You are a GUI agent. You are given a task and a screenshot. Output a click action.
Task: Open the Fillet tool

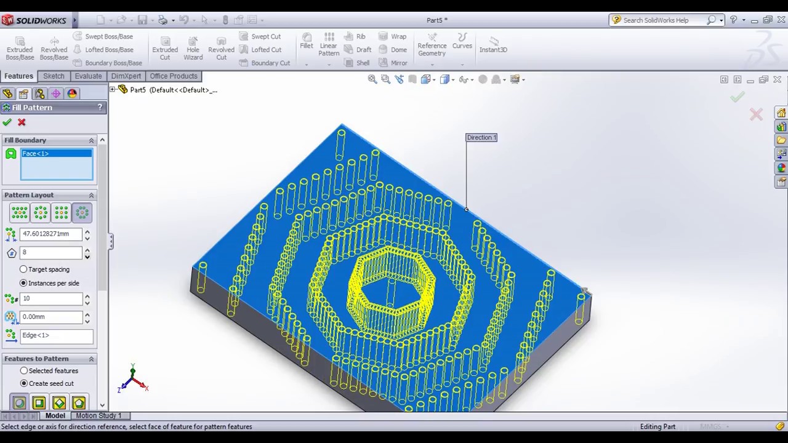pos(306,42)
